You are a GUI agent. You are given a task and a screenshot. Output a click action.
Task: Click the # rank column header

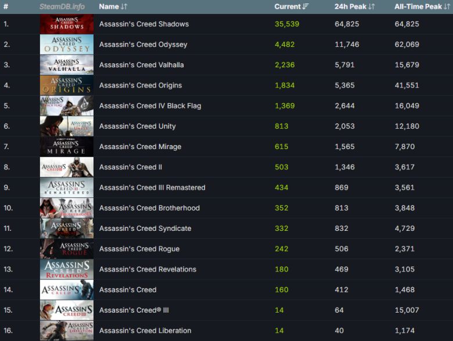point(6,6)
